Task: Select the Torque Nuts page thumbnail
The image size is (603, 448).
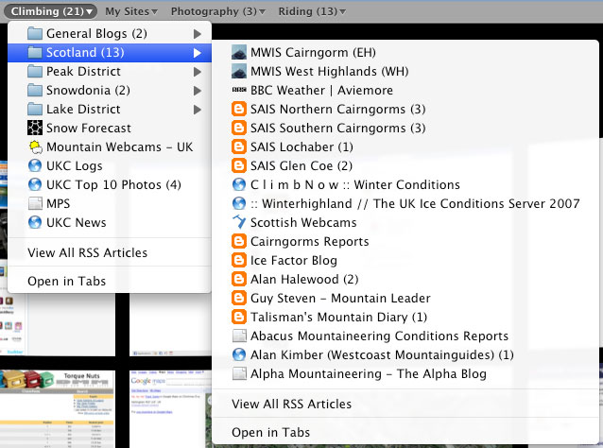Action: tap(58, 408)
